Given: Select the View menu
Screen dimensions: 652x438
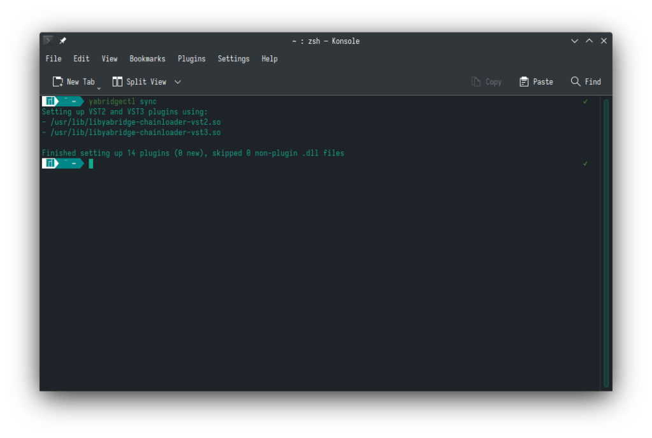Looking at the screenshot, I should 110,59.
